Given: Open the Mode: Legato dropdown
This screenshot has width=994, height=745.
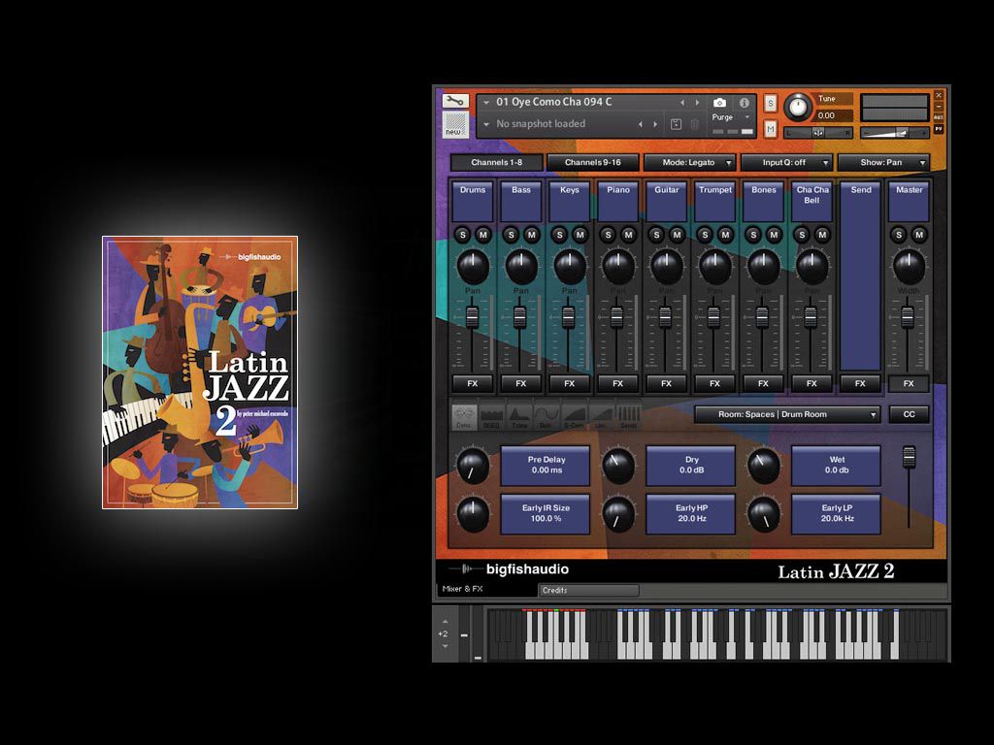Looking at the screenshot, I should pyautogui.click(x=690, y=163).
